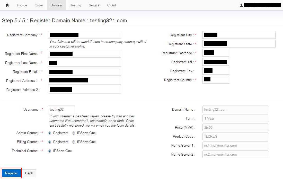Click the Domain Name field testing321.com
Screen dimensions: 283x179
(235, 109)
